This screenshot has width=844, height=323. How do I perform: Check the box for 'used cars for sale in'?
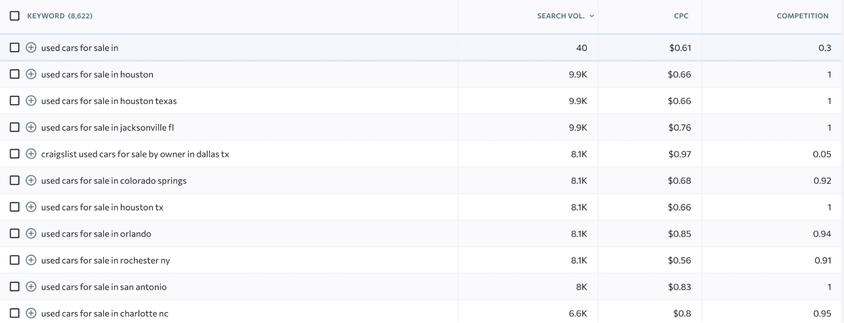[x=15, y=48]
